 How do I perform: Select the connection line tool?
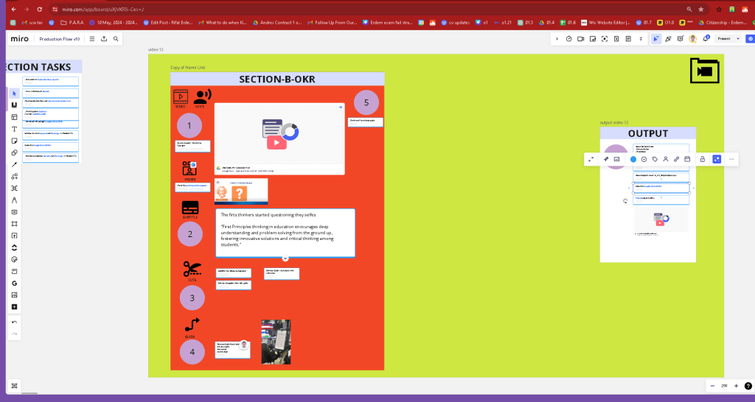(15, 164)
